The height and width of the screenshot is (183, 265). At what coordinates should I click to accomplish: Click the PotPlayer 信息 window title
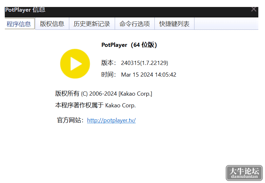tap(25, 10)
